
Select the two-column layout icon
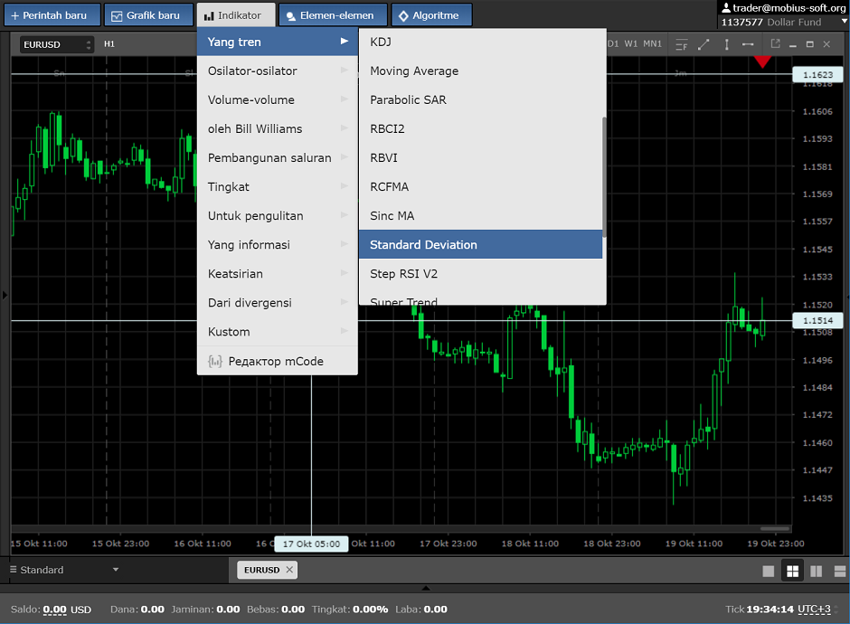point(816,571)
